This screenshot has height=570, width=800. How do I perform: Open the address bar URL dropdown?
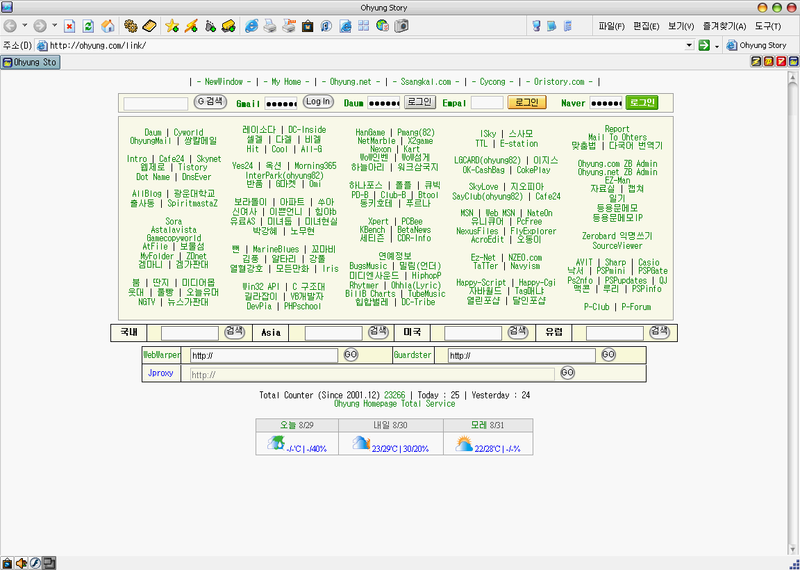tap(690, 45)
